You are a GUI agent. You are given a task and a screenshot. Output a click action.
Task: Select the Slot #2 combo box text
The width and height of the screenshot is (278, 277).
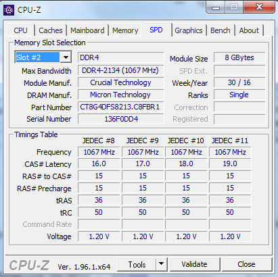pyautogui.click(x=38, y=57)
